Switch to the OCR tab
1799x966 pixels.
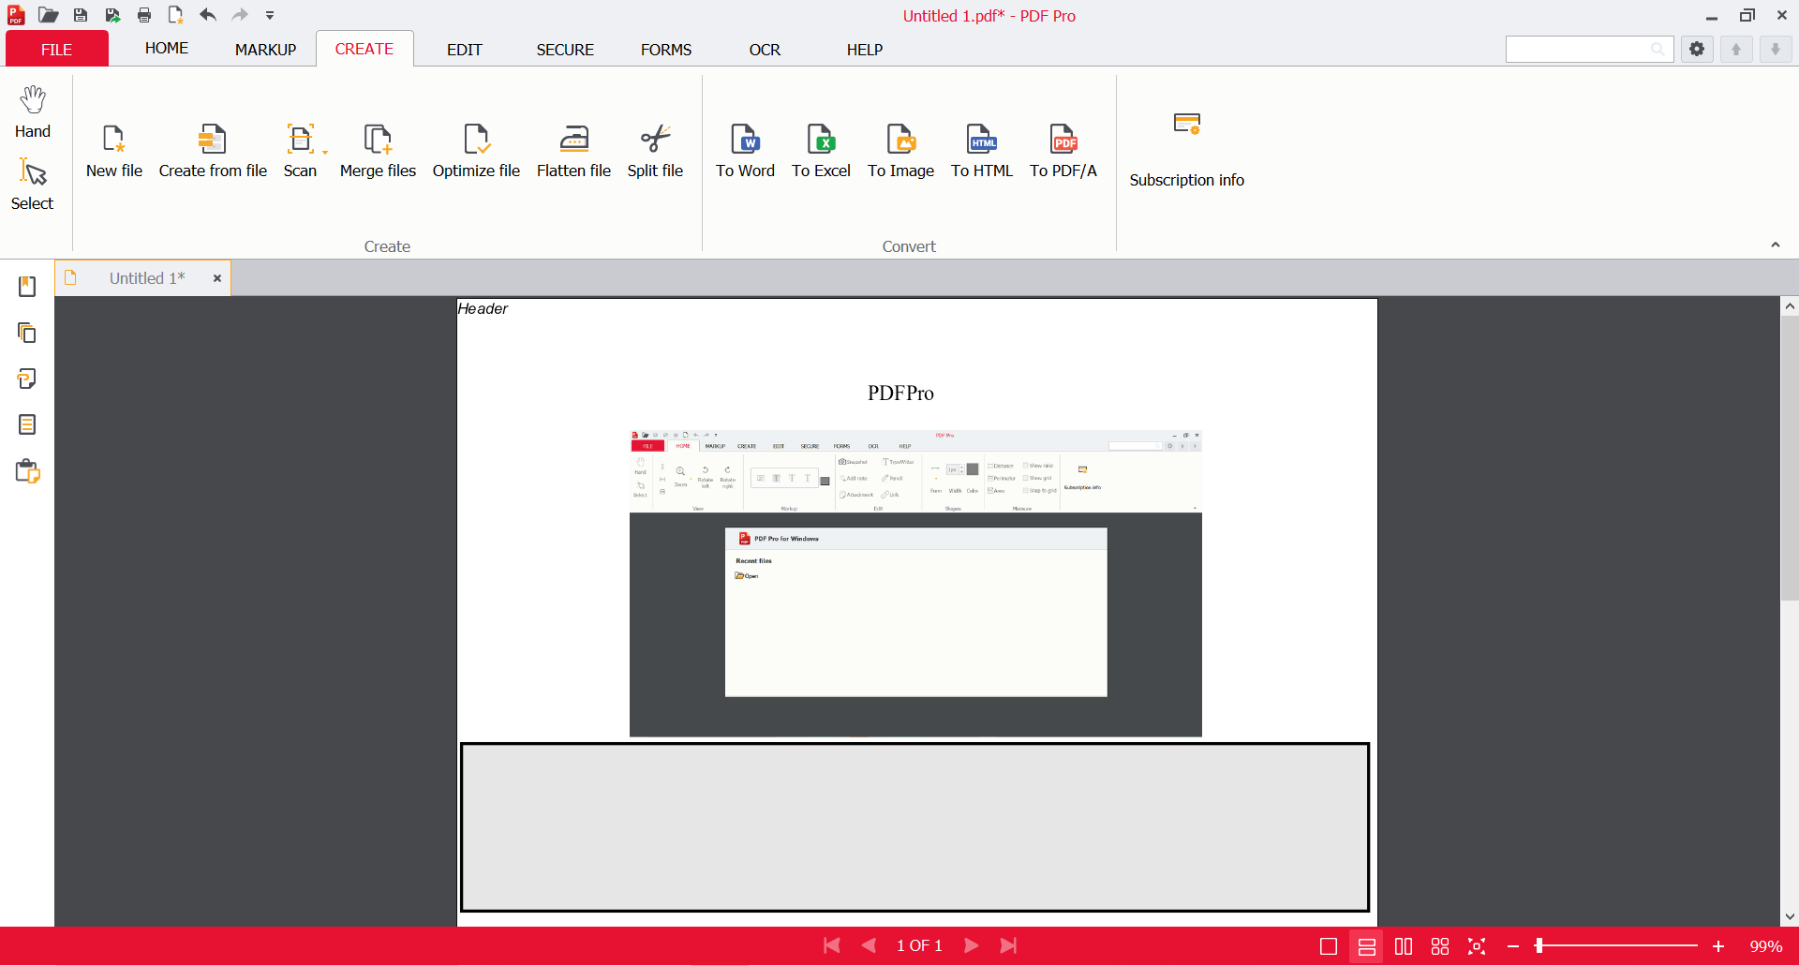765,50
